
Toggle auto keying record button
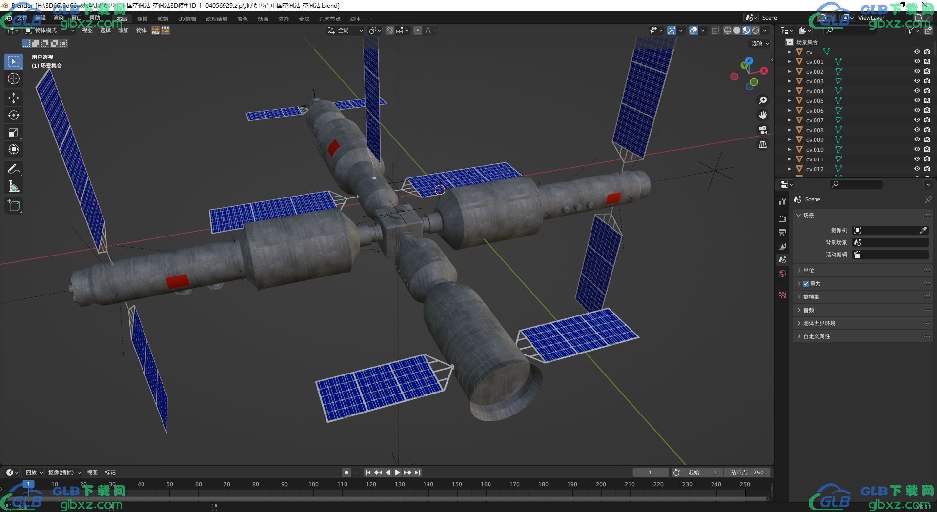click(346, 473)
